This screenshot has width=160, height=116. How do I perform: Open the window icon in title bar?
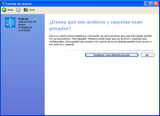(x=3, y=3)
